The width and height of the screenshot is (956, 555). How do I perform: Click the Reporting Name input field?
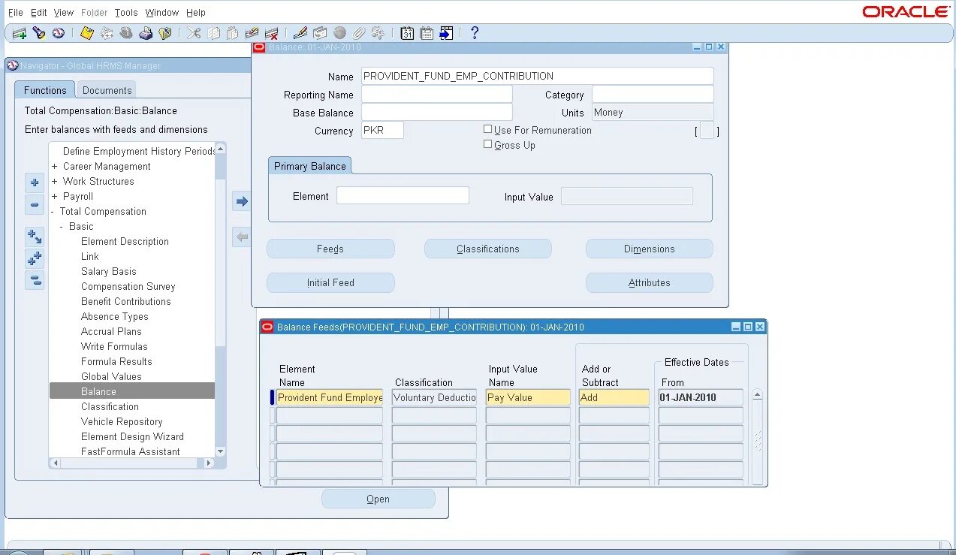(437, 94)
